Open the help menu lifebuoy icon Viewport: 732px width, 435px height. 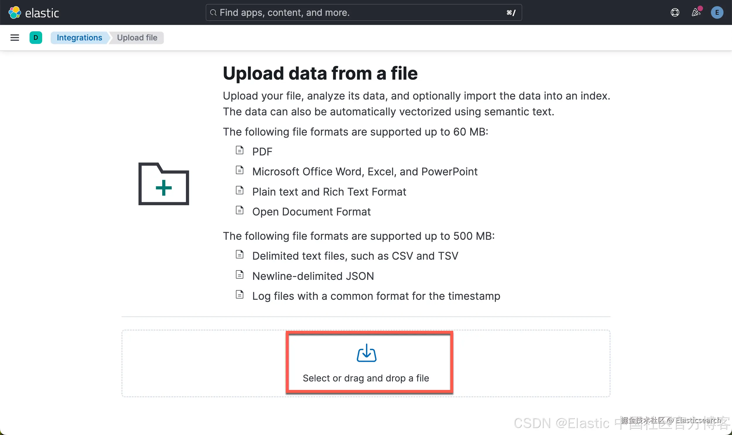[x=675, y=13]
